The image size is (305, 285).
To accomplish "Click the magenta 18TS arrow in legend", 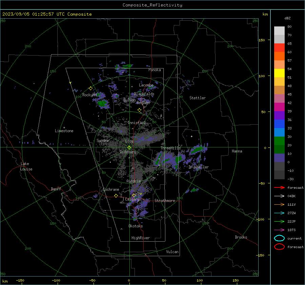I will (279, 230).
